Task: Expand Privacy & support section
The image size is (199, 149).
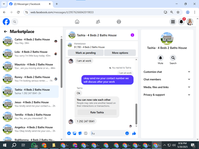Action: click(167, 95)
